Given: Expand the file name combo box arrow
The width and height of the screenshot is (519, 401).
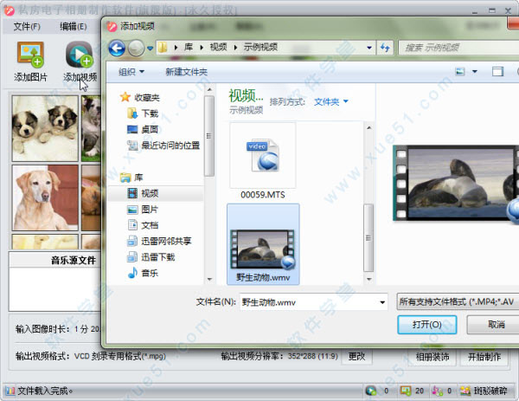Looking at the screenshot, I should (x=382, y=302).
